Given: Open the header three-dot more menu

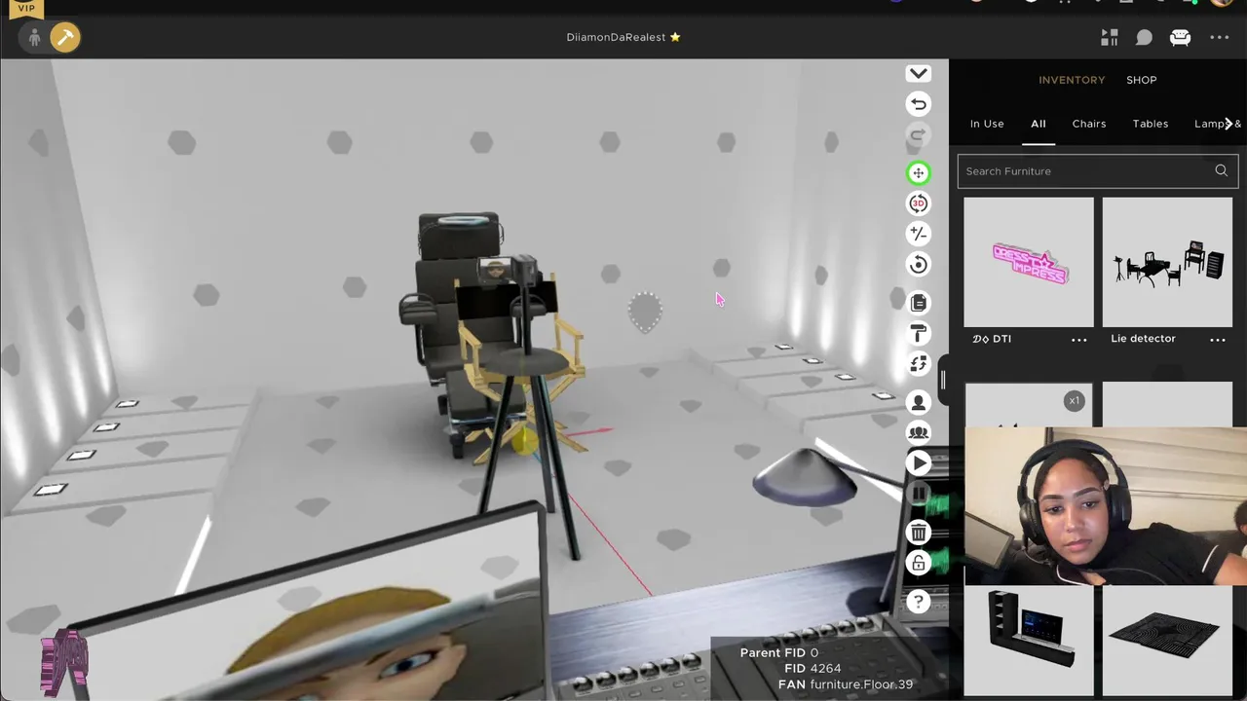Looking at the screenshot, I should pyautogui.click(x=1219, y=37).
